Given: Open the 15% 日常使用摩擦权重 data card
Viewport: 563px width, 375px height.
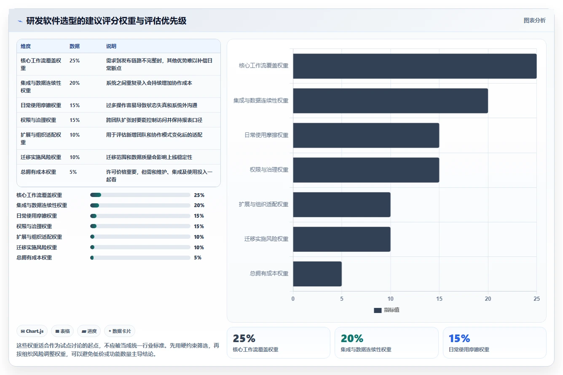Looking at the screenshot, I should coord(495,343).
